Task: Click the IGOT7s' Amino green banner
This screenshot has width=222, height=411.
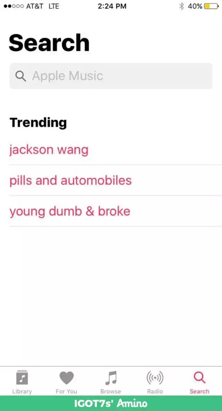Action: point(111,403)
